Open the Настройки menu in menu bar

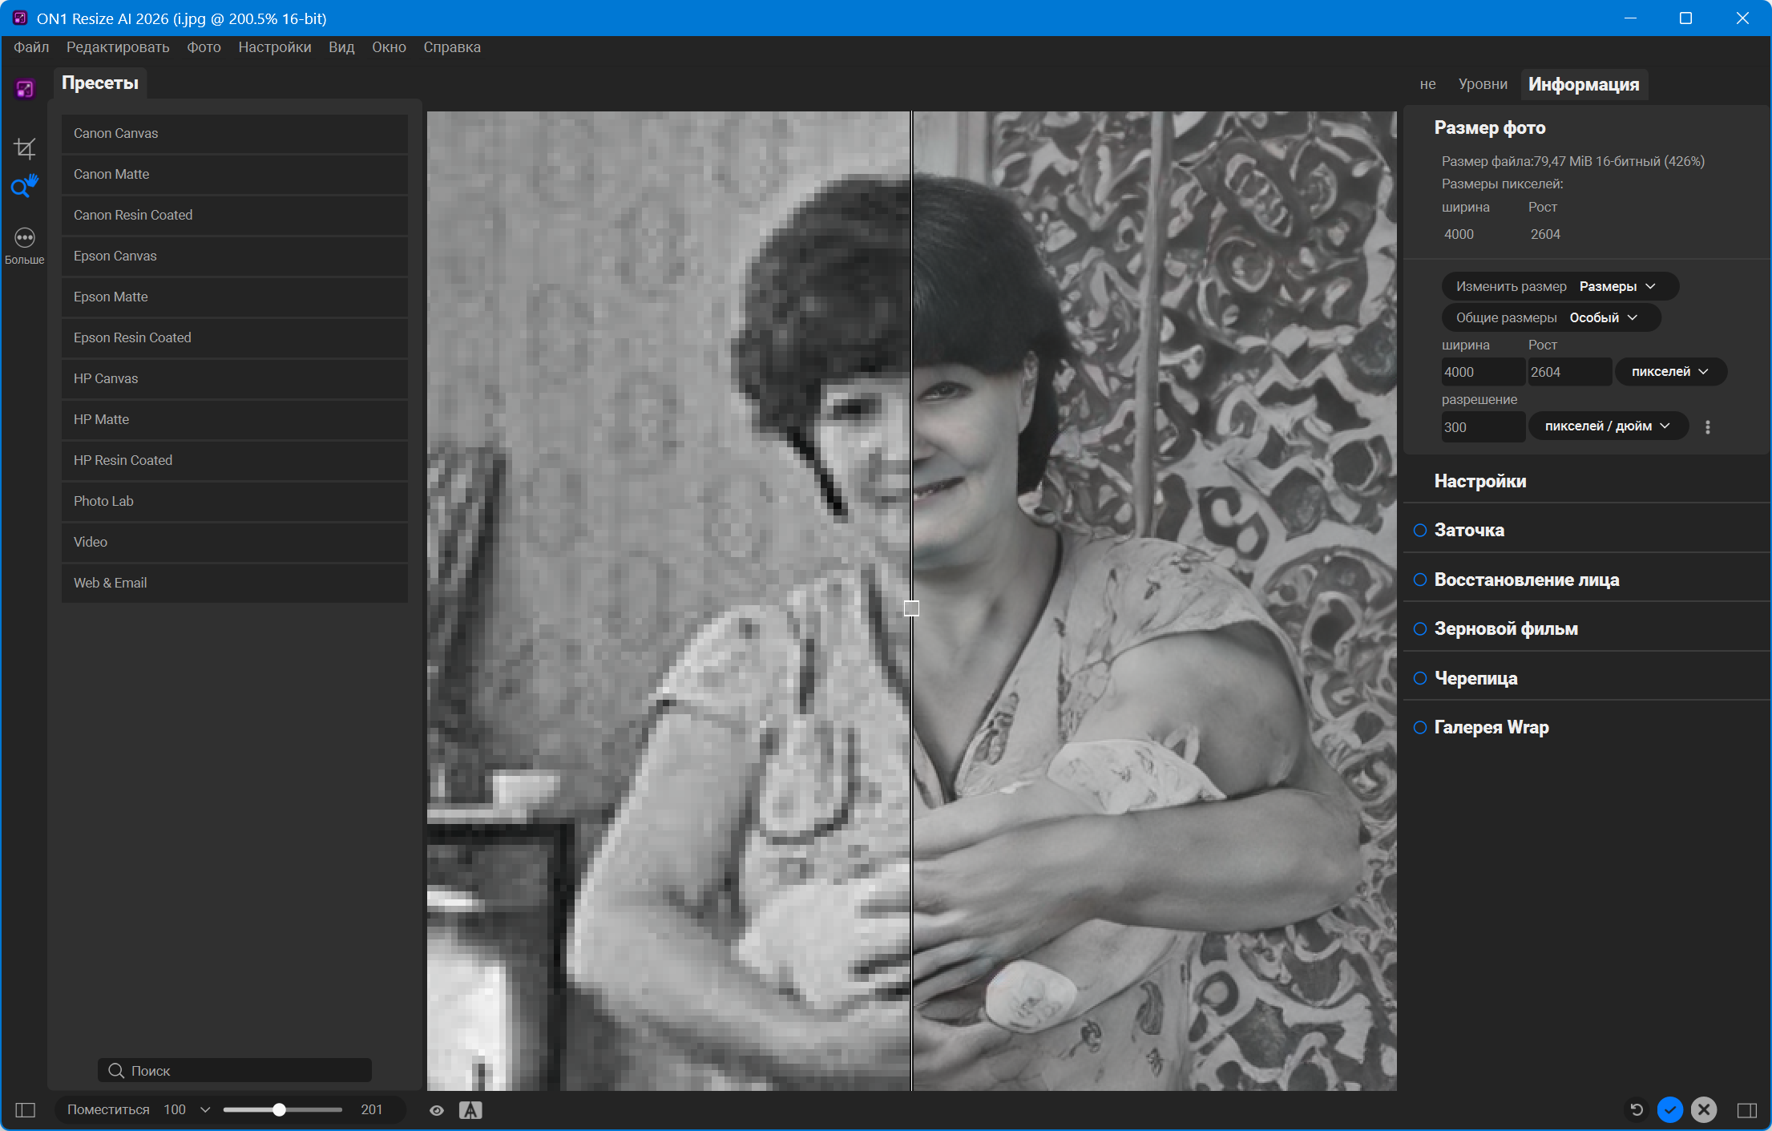[x=274, y=47]
